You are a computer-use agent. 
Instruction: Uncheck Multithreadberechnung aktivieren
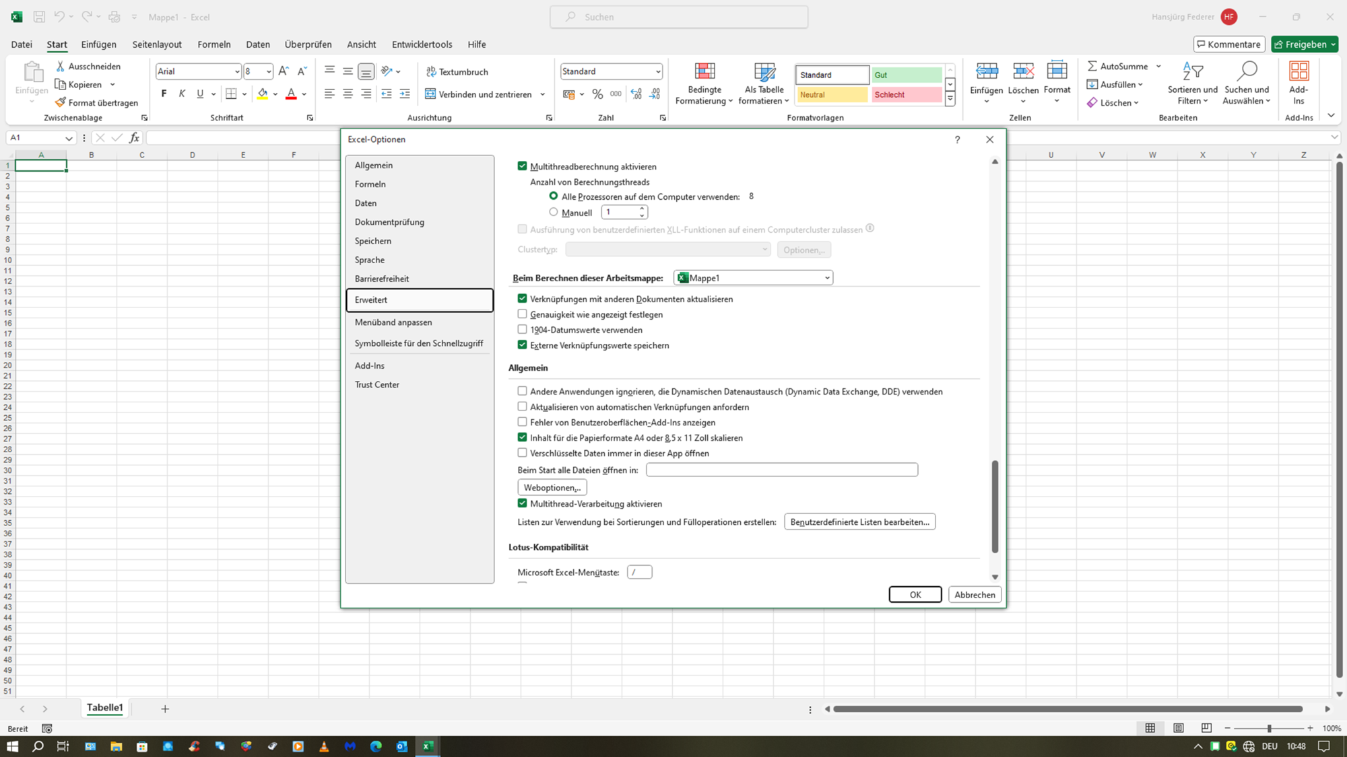(522, 166)
